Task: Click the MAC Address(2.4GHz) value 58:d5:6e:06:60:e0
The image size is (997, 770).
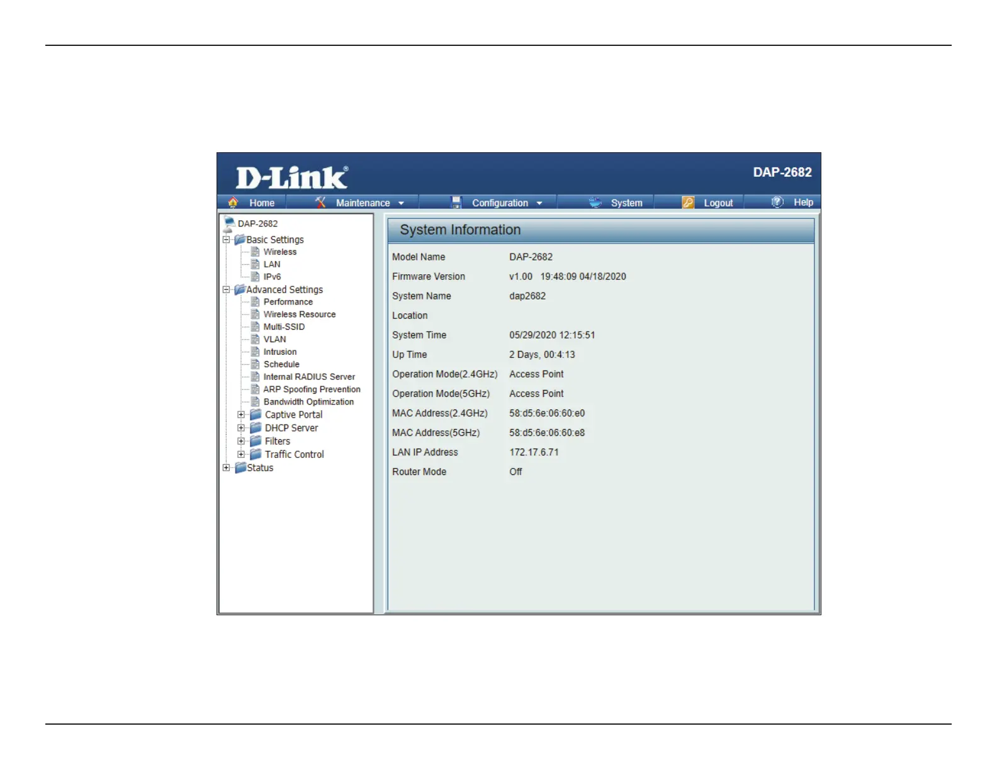Action: click(547, 413)
